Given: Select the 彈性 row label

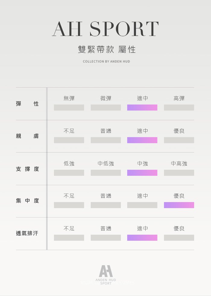Looking at the screenshot, I should (27, 104).
